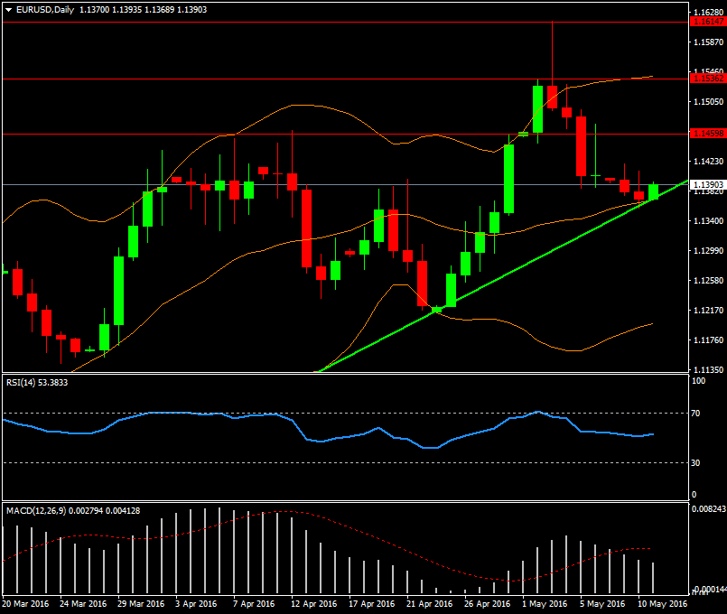Click the 1.16280 price scale value
This screenshot has height=614, width=727.
pyautogui.click(x=707, y=13)
